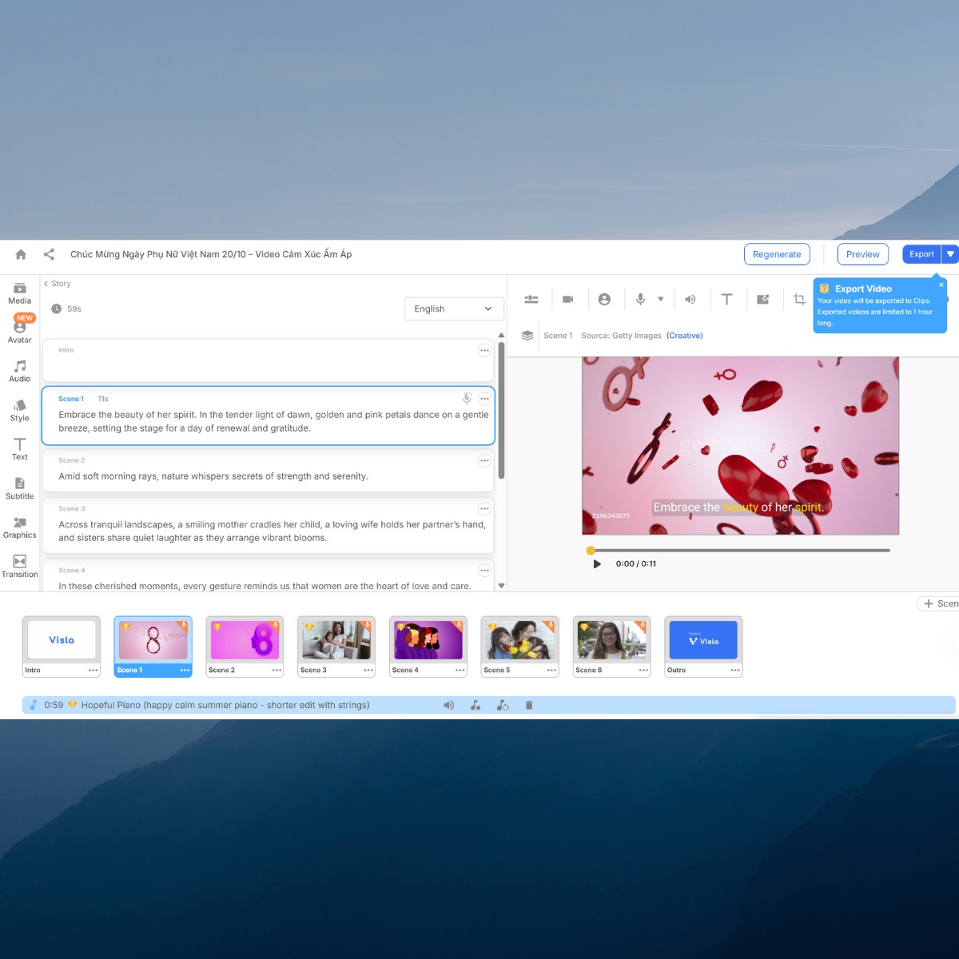Click the Hopeful Piano track name
The height and width of the screenshot is (959, 959).
pyautogui.click(x=225, y=705)
